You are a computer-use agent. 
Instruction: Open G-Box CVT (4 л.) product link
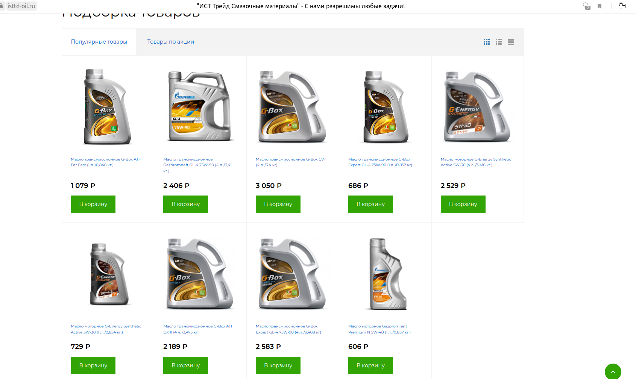pyautogui.click(x=291, y=162)
